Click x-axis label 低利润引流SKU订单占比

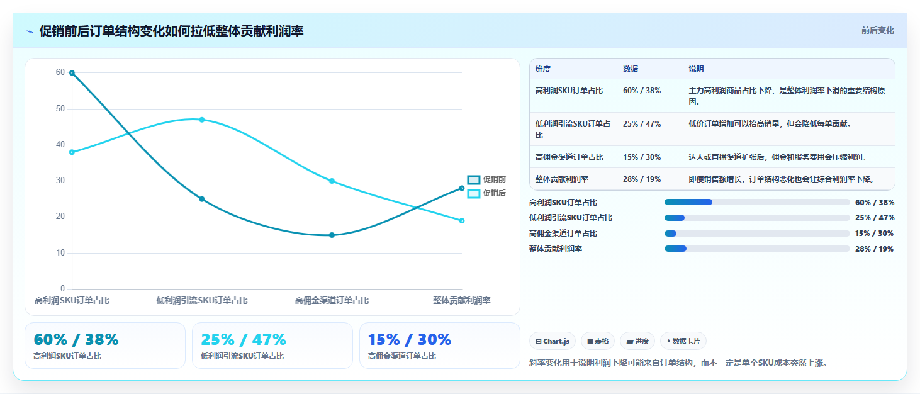click(202, 301)
